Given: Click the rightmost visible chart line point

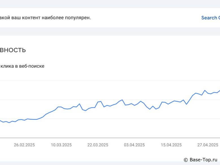Looking at the screenshot, I should [219, 91].
